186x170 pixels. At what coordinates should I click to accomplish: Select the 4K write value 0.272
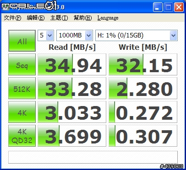point(143,112)
